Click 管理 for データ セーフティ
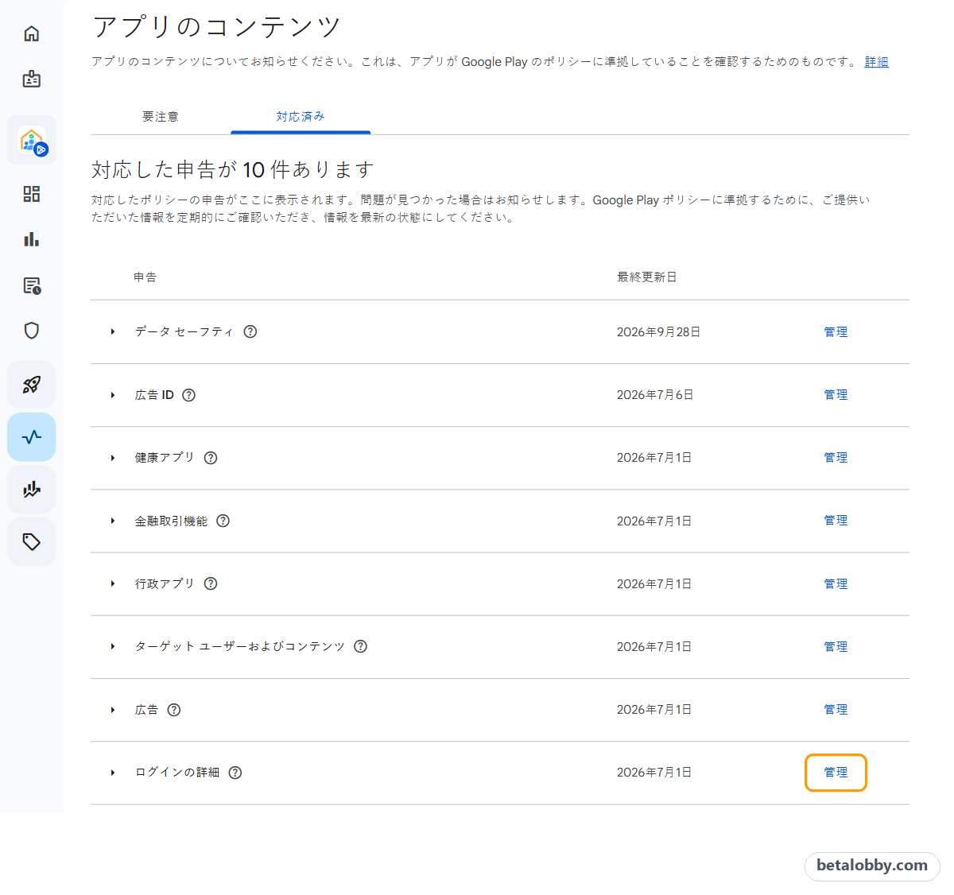The image size is (954, 895). point(836,331)
